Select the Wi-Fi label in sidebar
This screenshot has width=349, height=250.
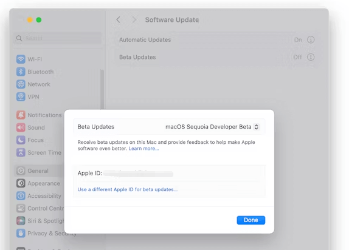[35, 59]
